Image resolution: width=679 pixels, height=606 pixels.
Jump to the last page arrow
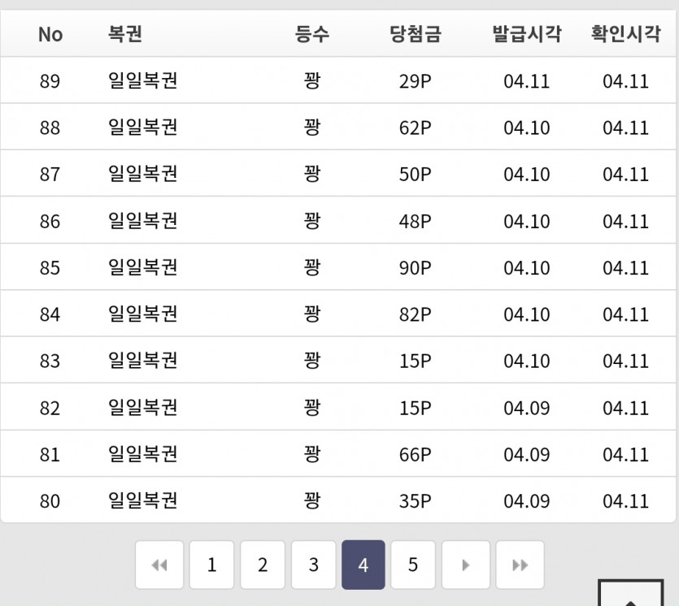520,565
